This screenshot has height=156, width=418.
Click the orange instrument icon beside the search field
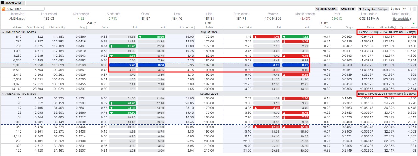pos(3,9)
